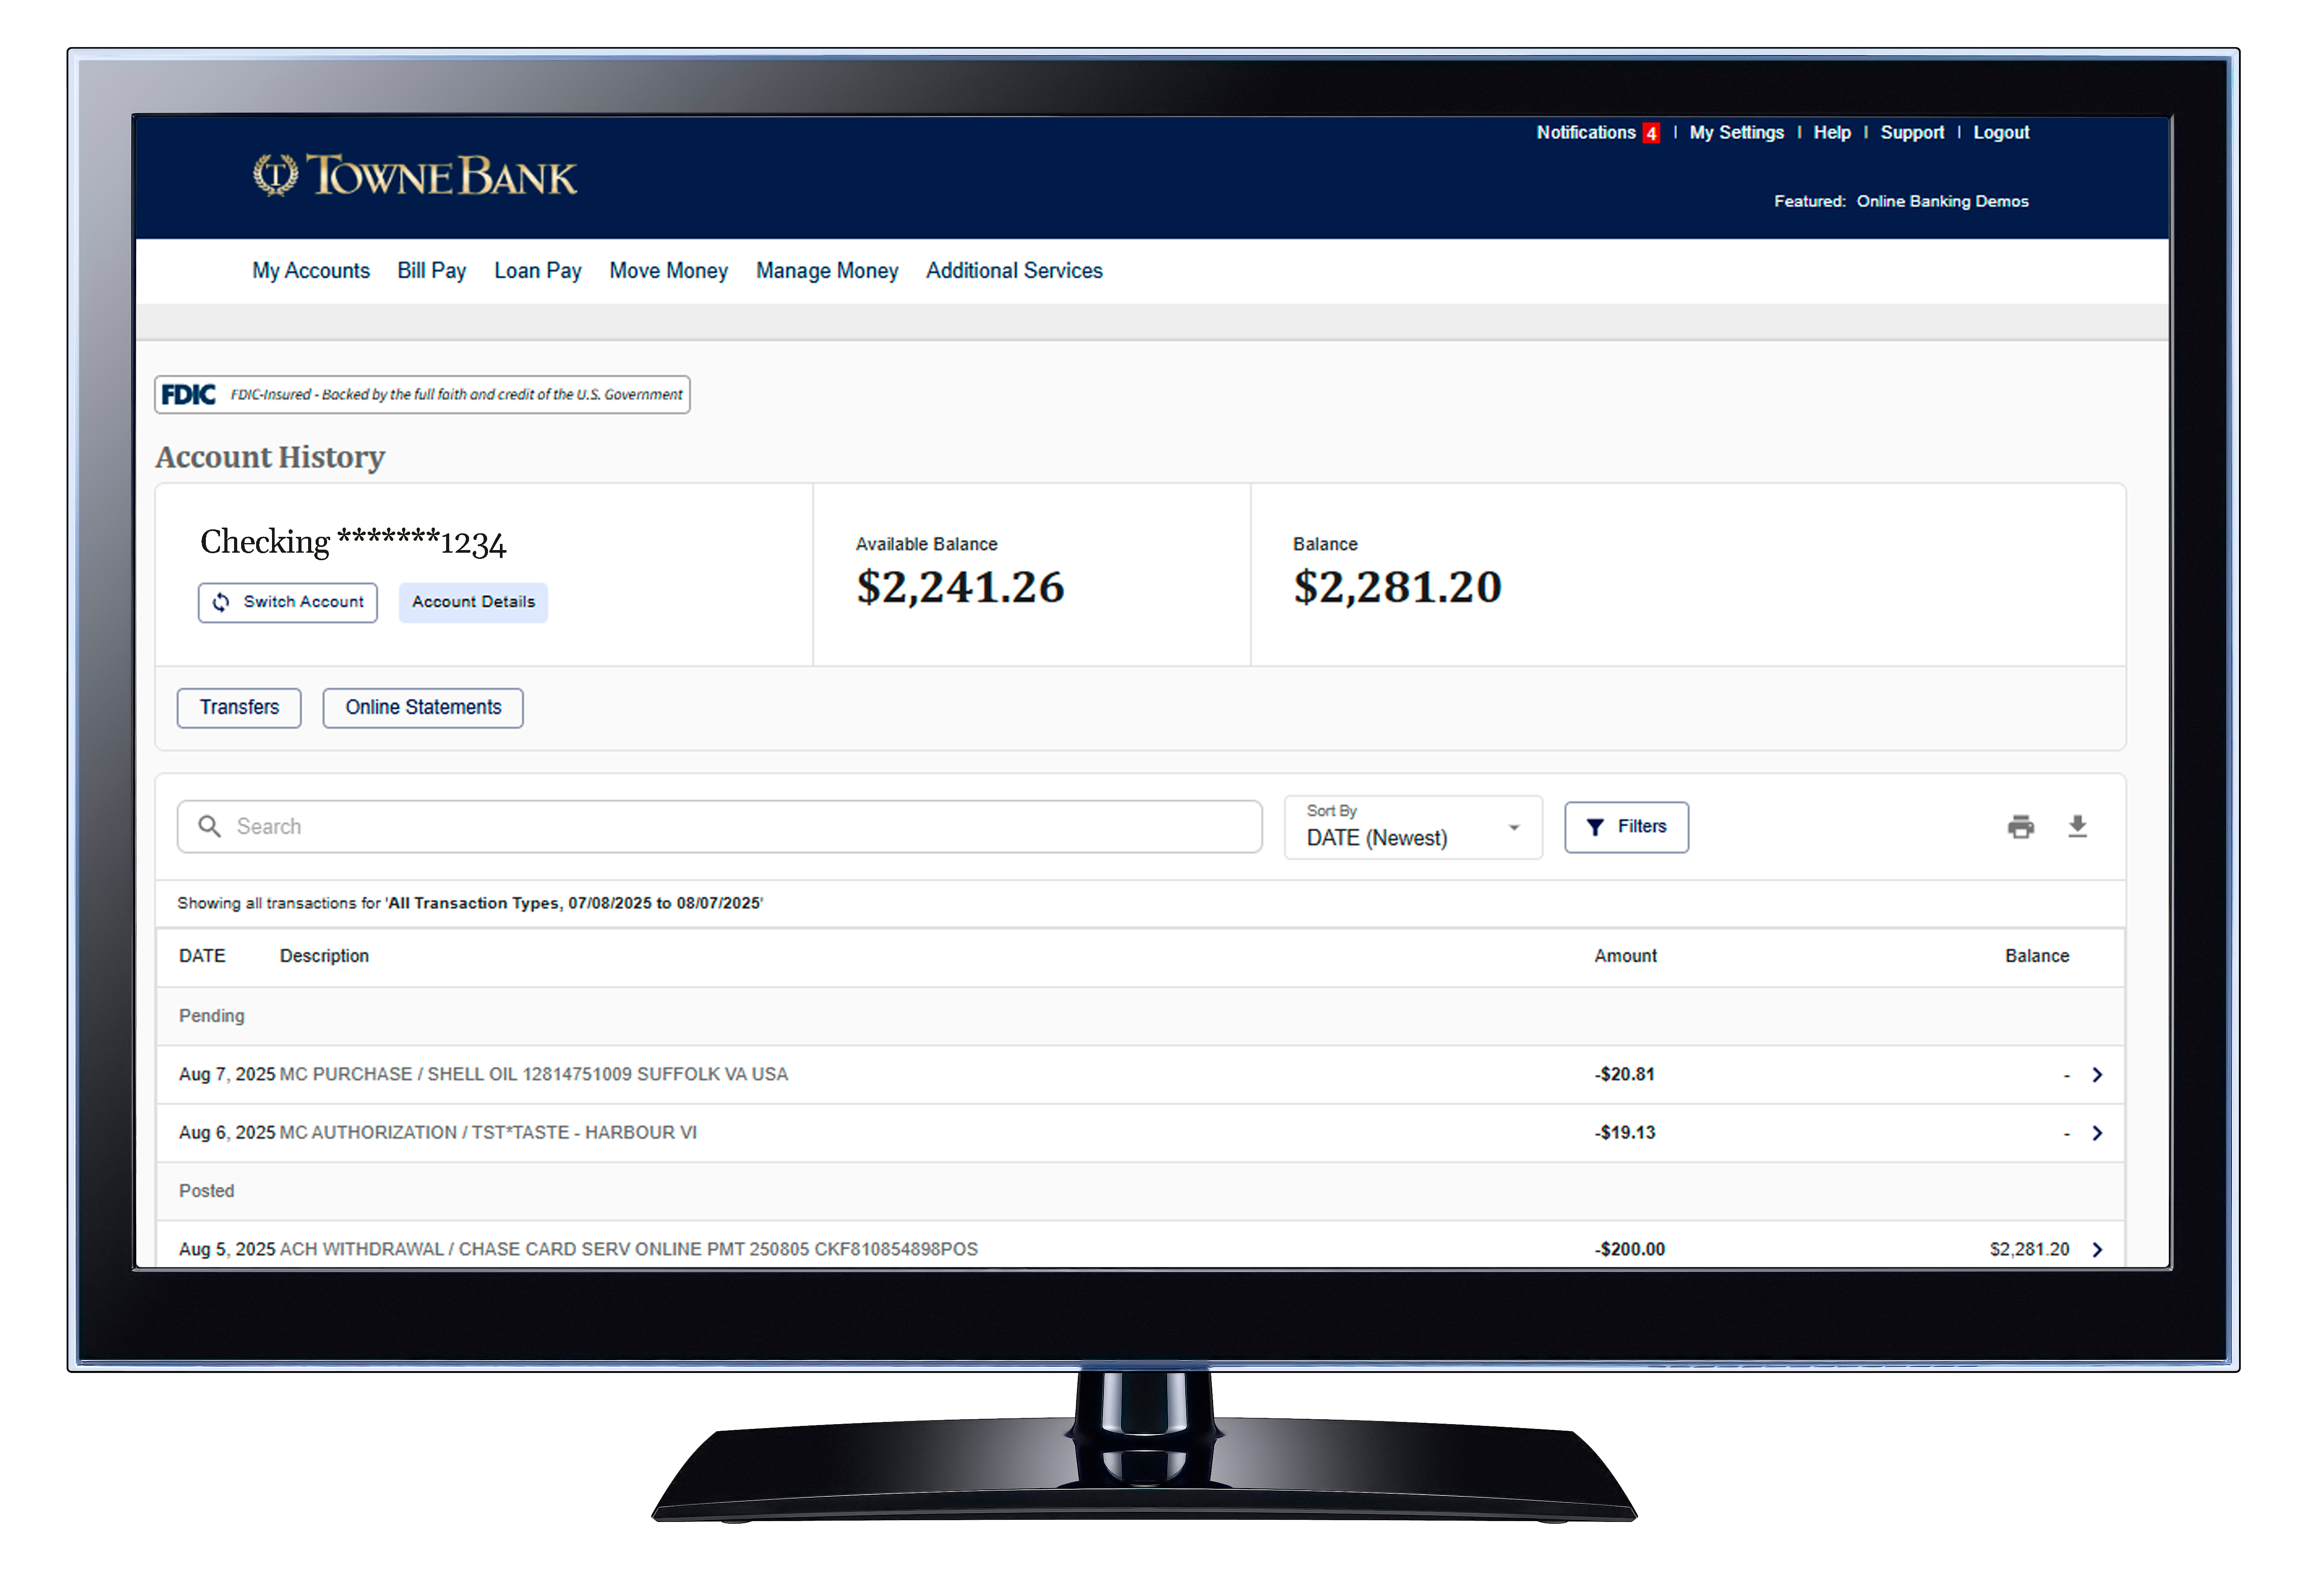Open the Loan Pay menu
Viewport: 2302px width, 1596px height.
pos(538,271)
